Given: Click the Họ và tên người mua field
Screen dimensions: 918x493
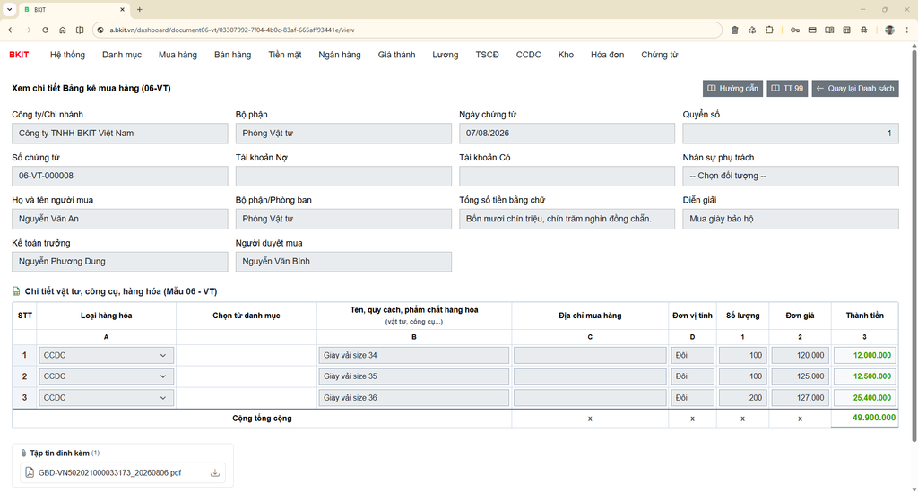Looking at the screenshot, I should click(x=119, y=219).
